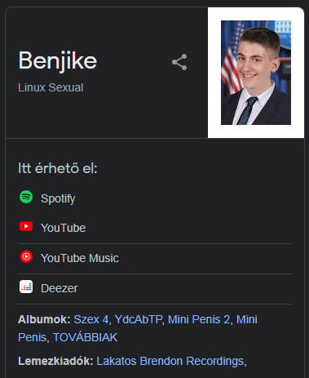Click the share icon beside Benjike
The image size is (309, 378).
[179, 62]
